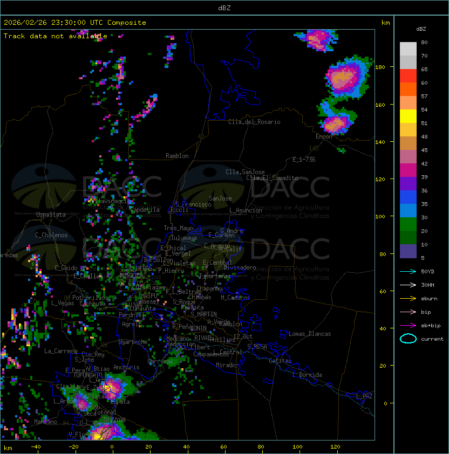Image resolution: width=449 pixels, height=454 pixels.
Task: Click the Potrerillos place label
Action: click(x=90, y=298)
